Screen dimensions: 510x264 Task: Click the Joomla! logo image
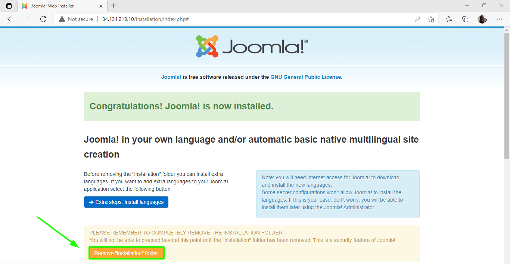(252, 46)
